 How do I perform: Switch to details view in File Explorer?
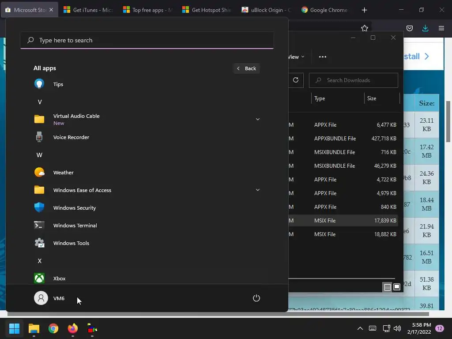click(x=387, y=287)
